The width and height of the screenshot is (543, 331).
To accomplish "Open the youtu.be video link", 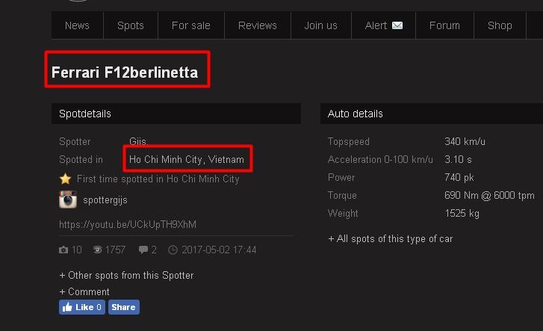I will tap(128, 224).
